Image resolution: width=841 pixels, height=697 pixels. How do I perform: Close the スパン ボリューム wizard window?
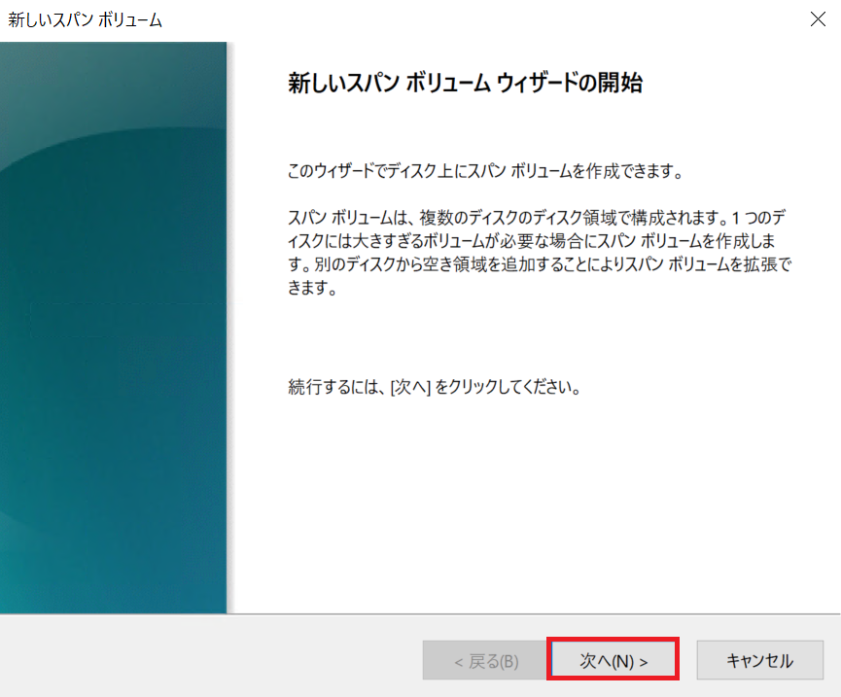(818, 18)
